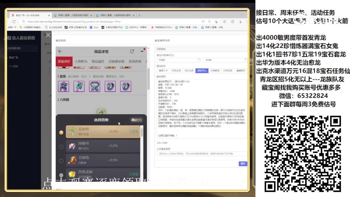The image size is (350, 197).
Task: Open the 抖音 bookmark in the favorites bar
Action: [x=76, y=27]
